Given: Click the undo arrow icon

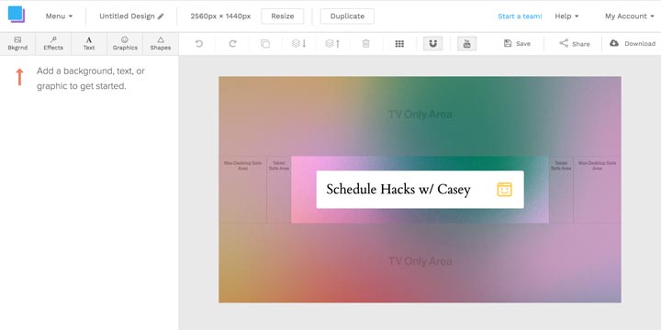Looking at the screenshot, I should tap(199, 43).
